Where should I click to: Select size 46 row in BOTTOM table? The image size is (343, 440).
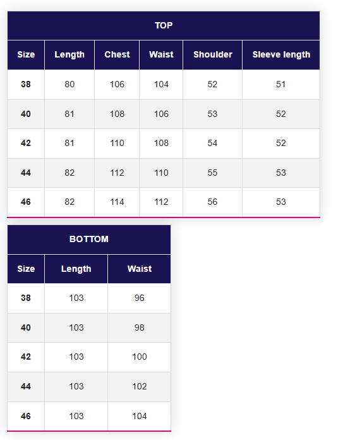coord(89,416)
